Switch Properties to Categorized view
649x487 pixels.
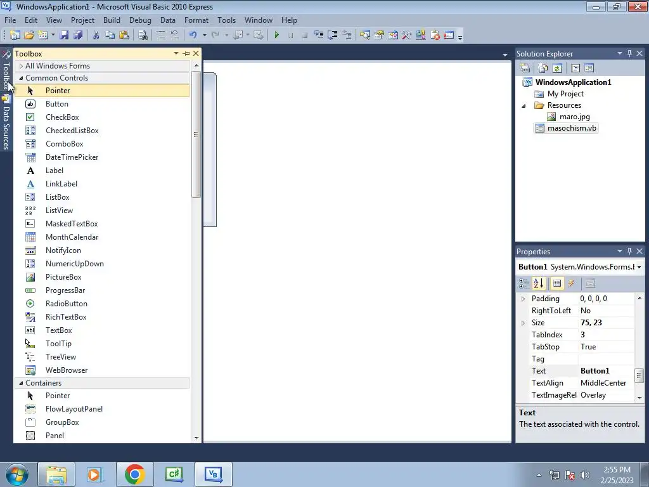pos(524,283)
